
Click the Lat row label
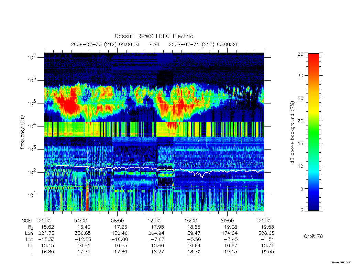[x=30, y=240]
